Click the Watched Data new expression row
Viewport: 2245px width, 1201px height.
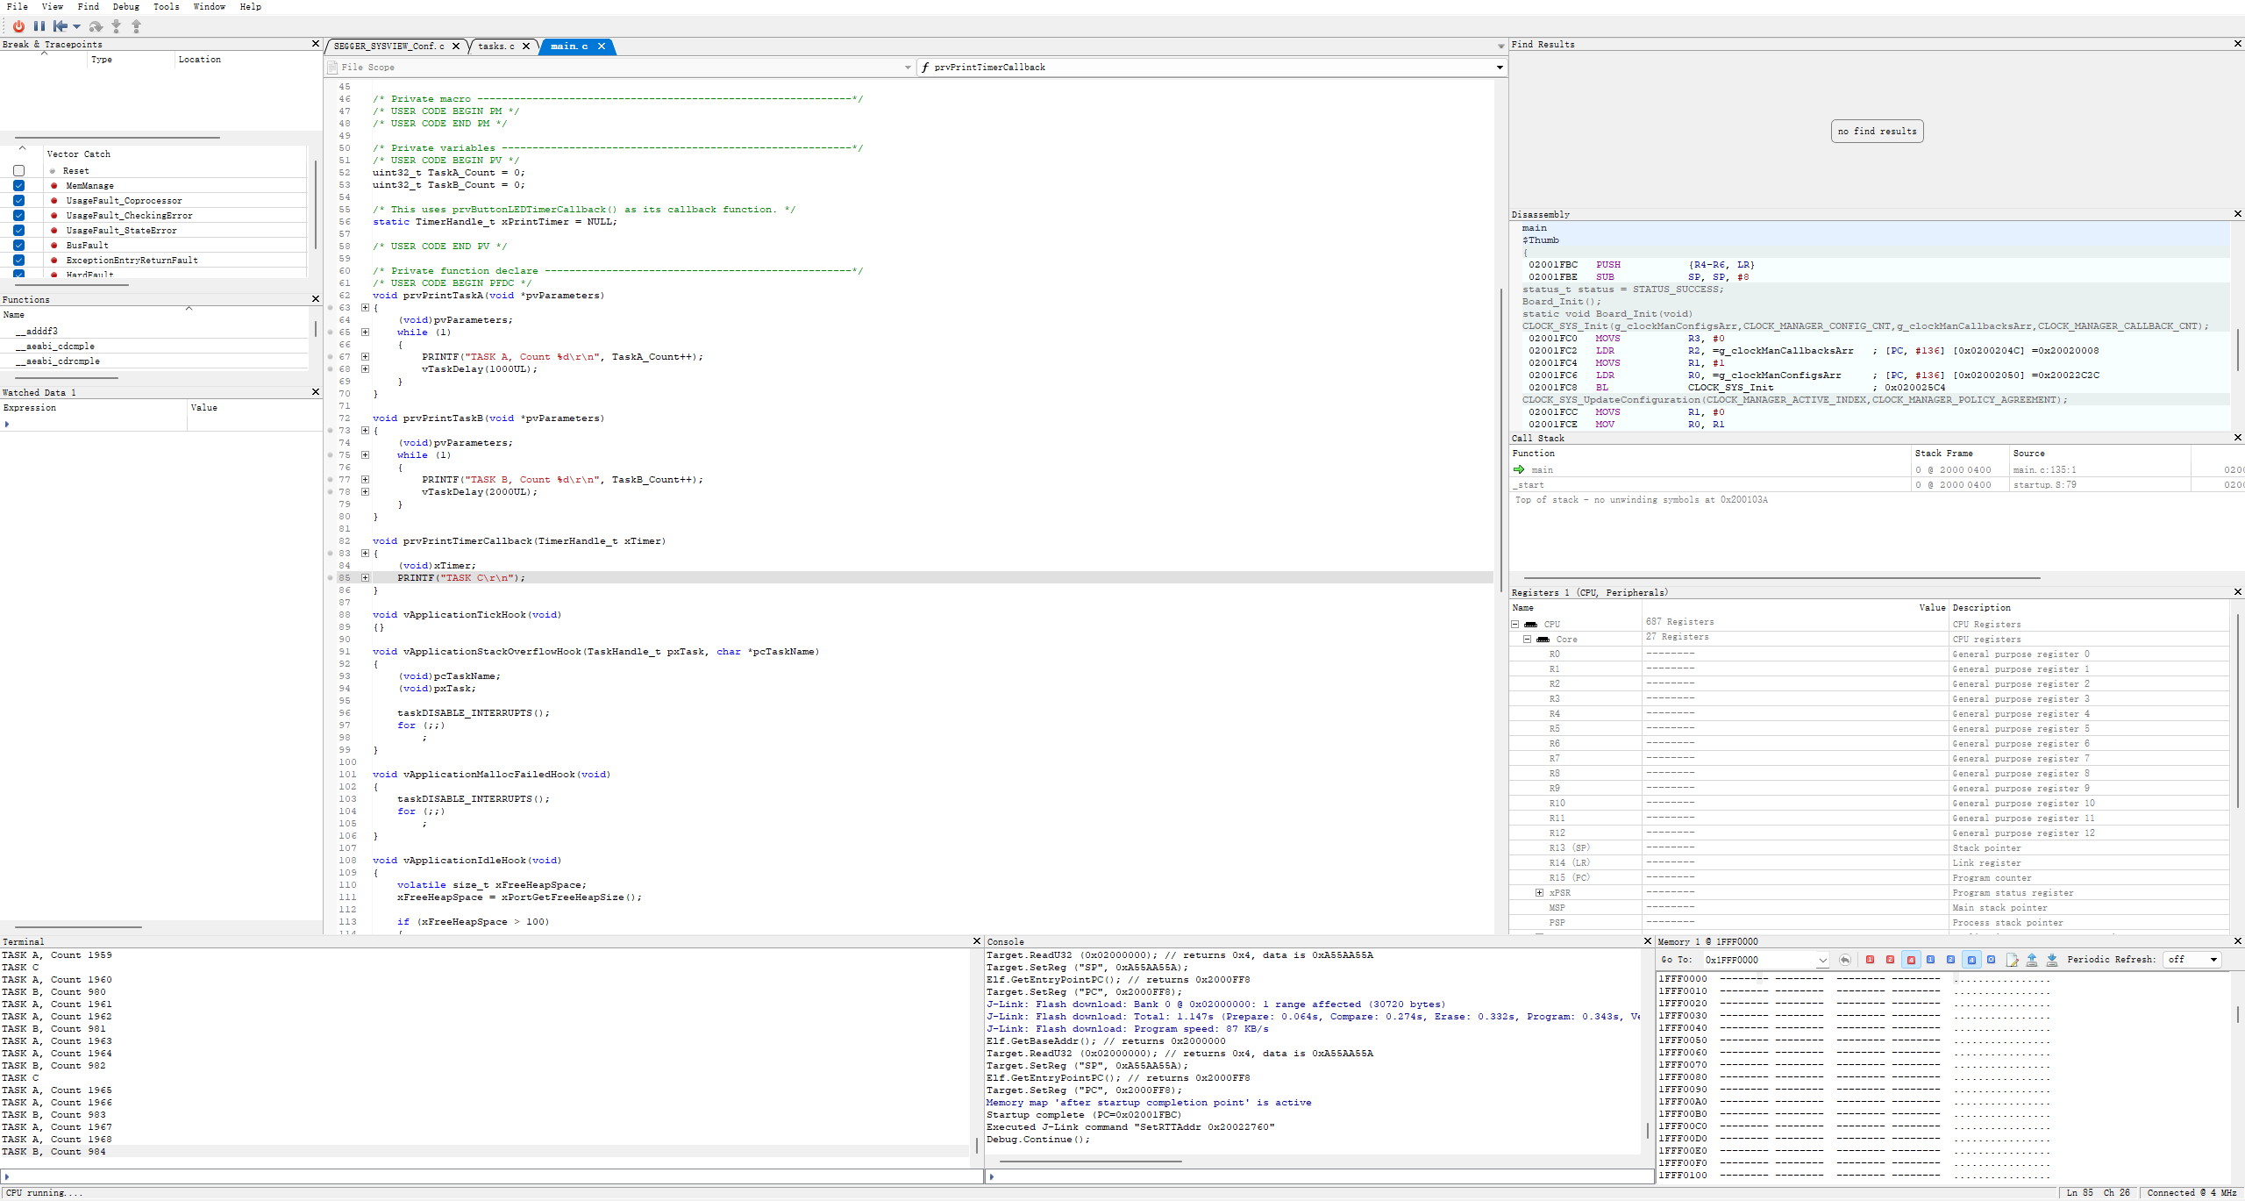click(x=161, y=424)
